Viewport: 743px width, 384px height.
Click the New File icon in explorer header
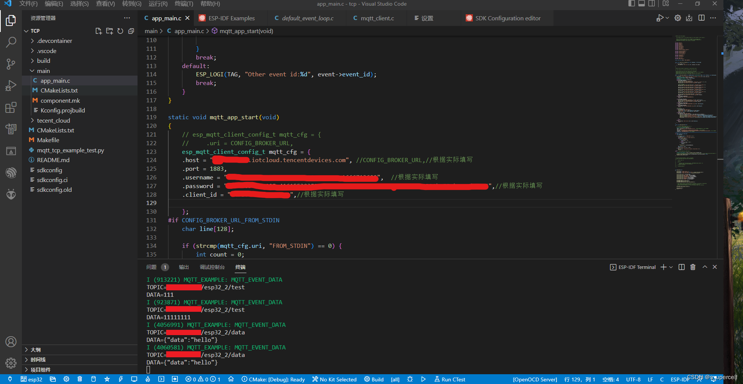coord(98,31)
